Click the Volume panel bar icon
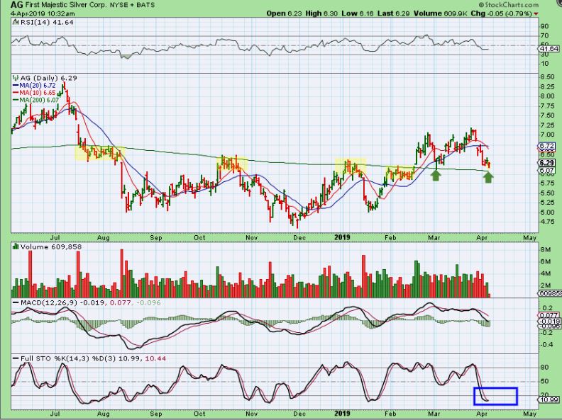The width and height of the screenshot is (562, 420). [16, 246]
